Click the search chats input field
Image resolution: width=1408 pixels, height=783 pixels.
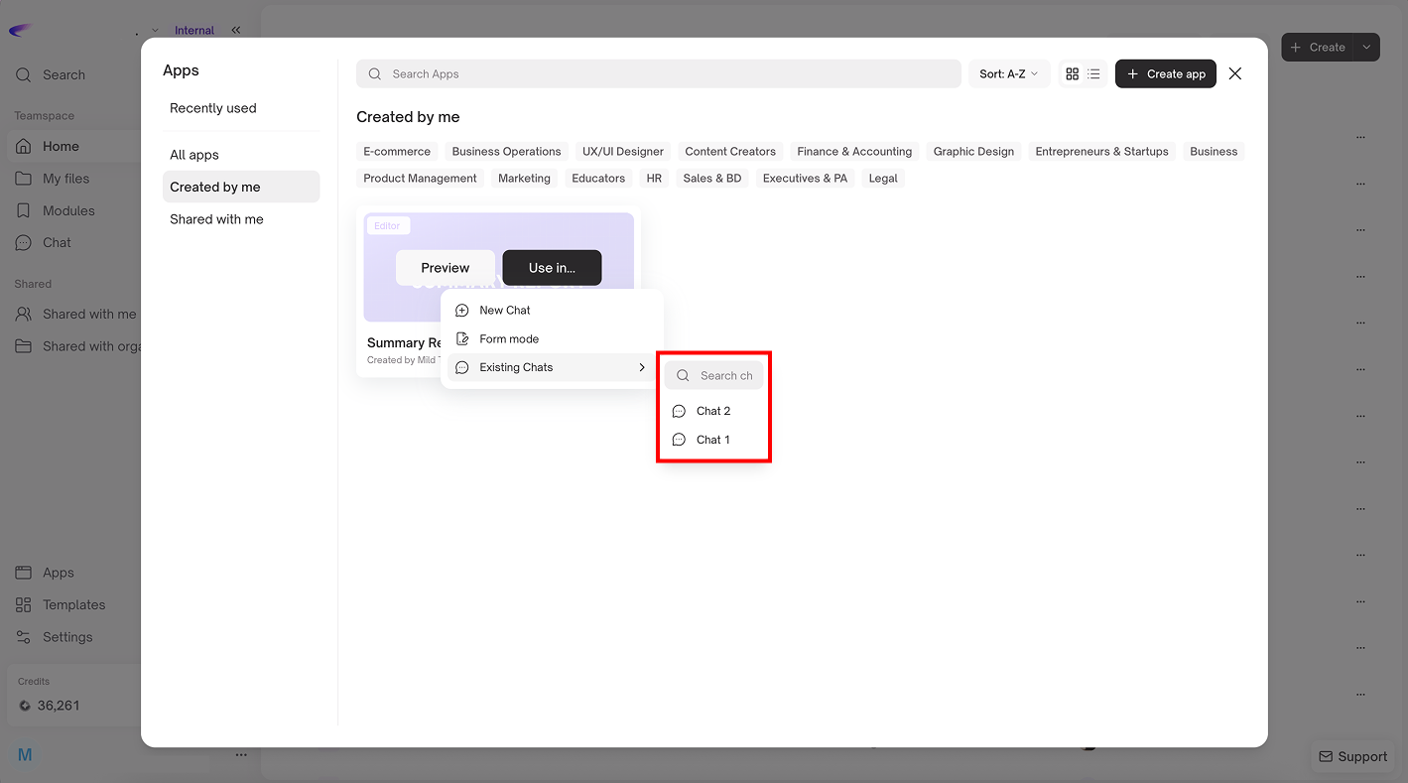724,376
